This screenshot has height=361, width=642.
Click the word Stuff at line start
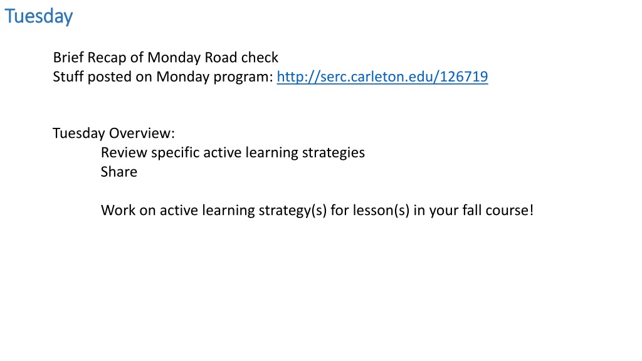click(x=68, y=76)
